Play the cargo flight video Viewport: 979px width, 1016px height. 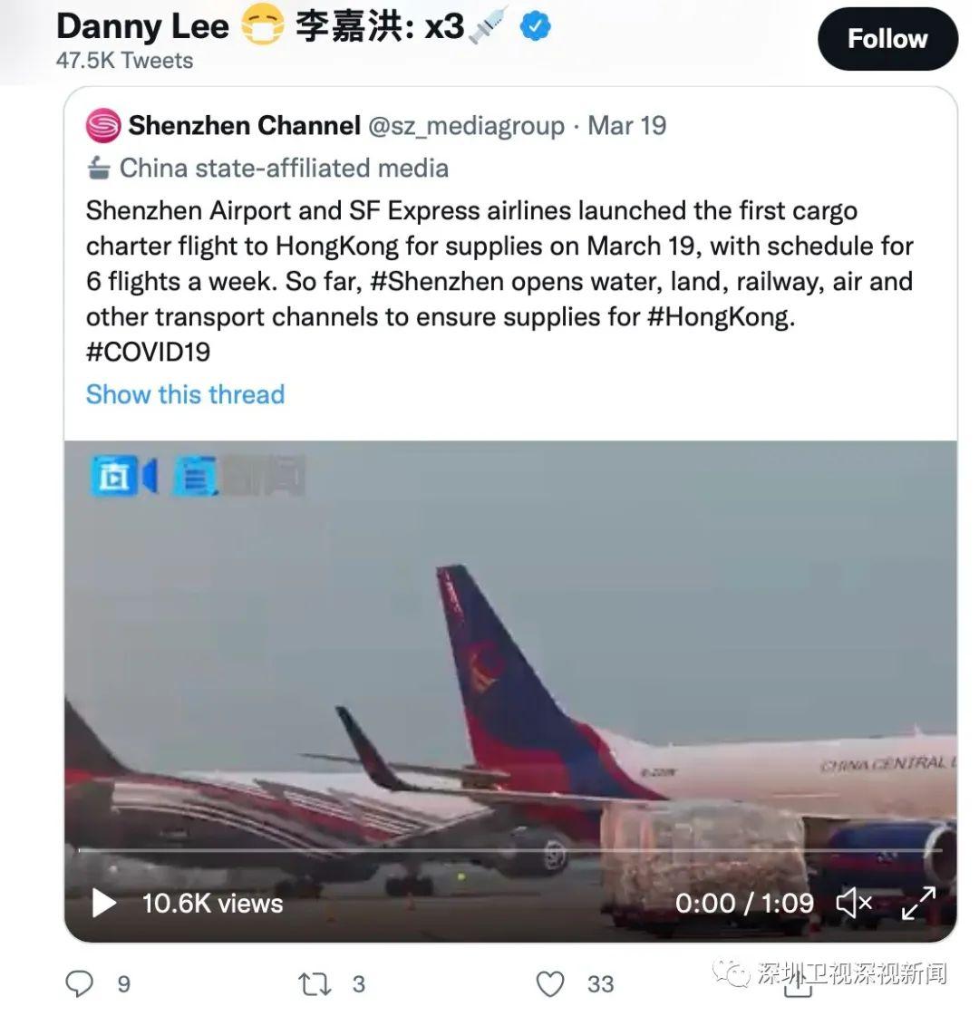(x=104, y=903)
